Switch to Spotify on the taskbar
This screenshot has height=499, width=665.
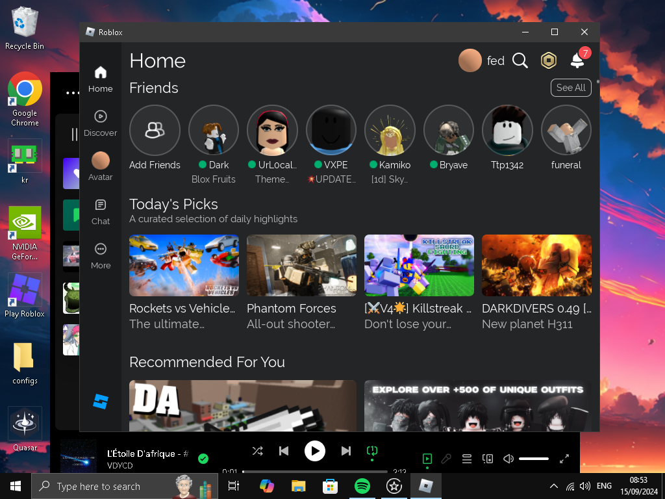362,486
